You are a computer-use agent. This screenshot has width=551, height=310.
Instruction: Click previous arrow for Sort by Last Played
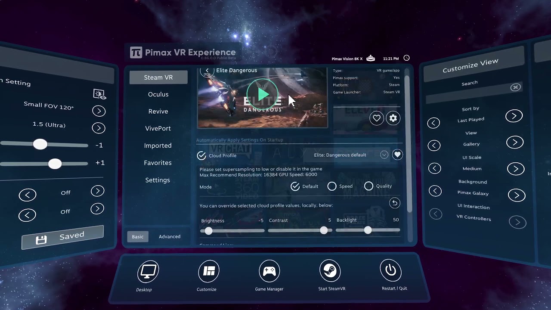click(433, 123)
